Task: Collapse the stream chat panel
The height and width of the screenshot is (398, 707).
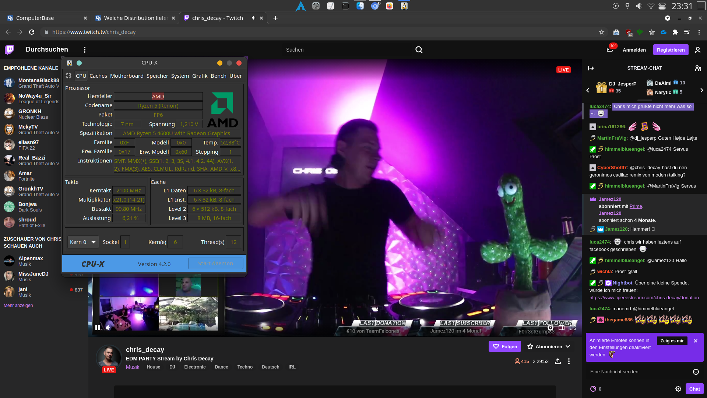Action: click(x=591, y=68)
